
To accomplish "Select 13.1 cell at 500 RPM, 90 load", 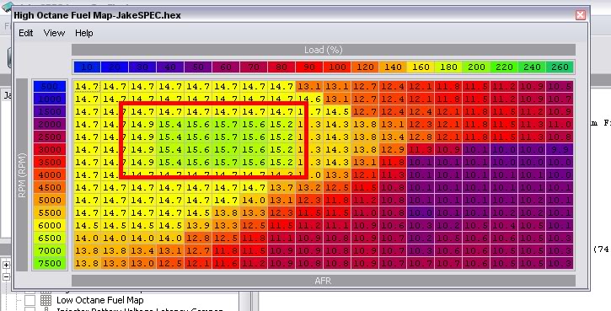I will pos(309,87).
